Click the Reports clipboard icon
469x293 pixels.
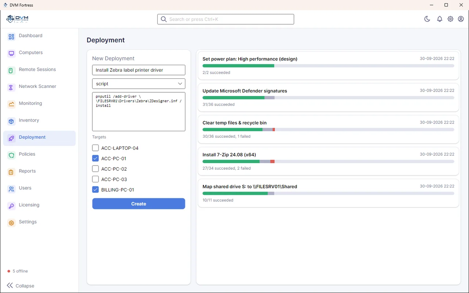[11, 171]
